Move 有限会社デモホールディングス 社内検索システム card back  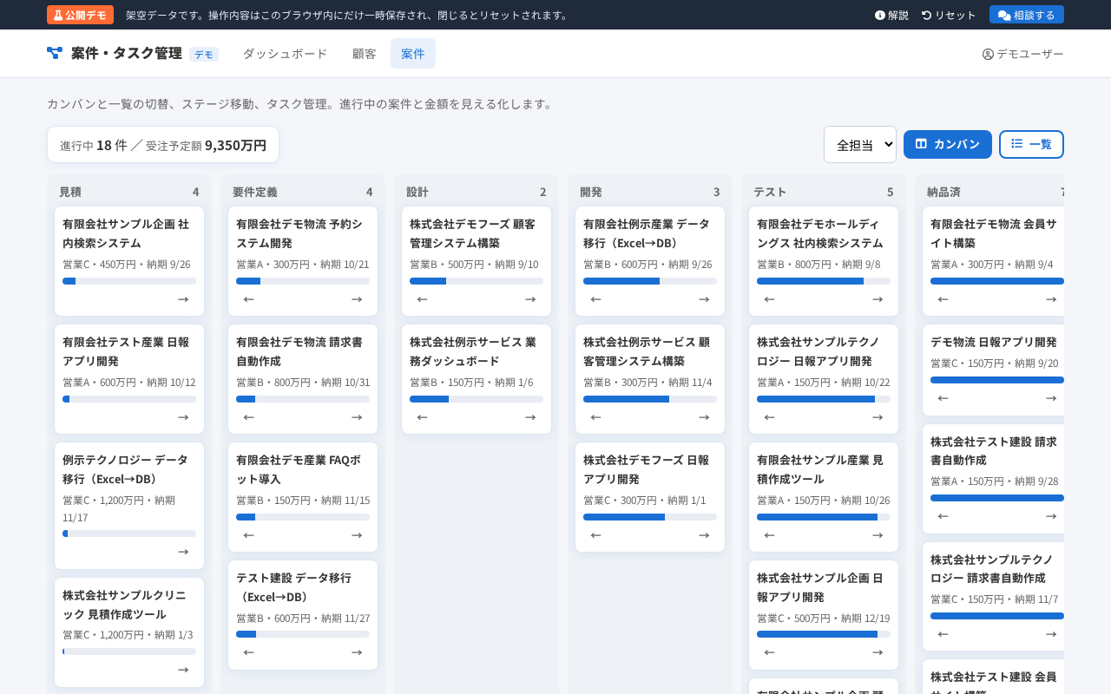[770, 299]
